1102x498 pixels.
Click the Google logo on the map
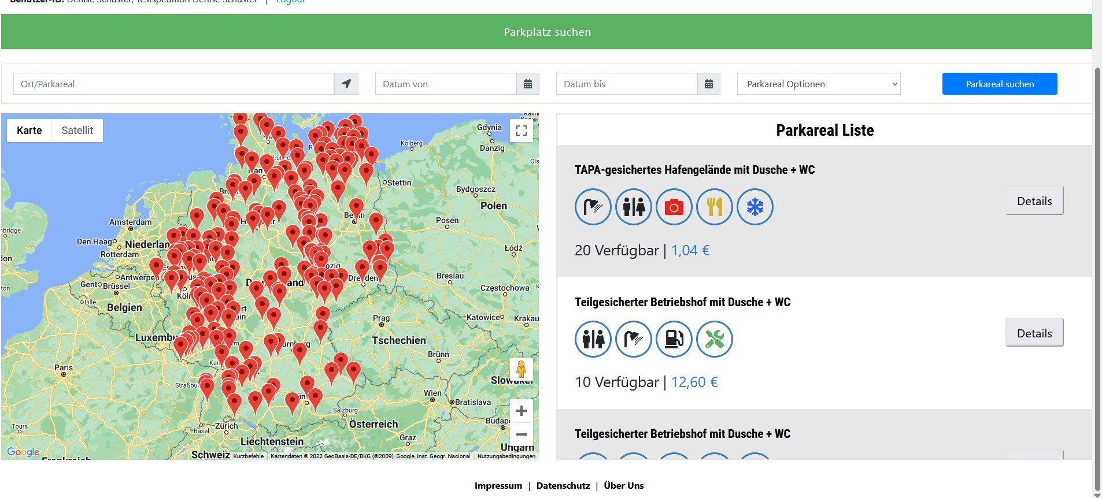click(x=23, y=452)
